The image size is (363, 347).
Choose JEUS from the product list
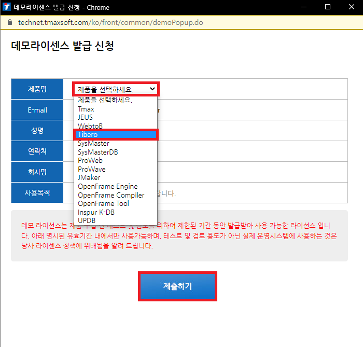pyautogui.click(x=116, y=117)
